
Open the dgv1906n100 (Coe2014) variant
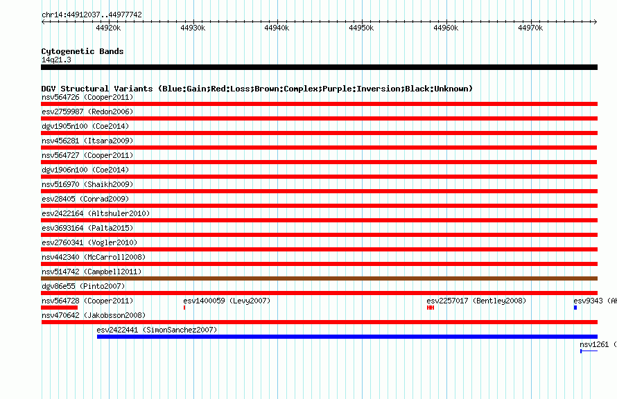pos(85,170)
